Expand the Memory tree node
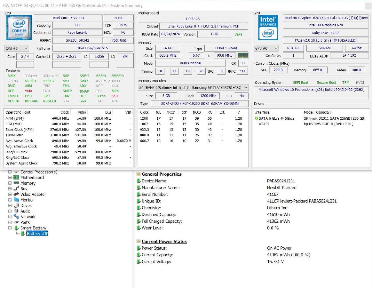The image size is (372, 288). tap(10, 183)
